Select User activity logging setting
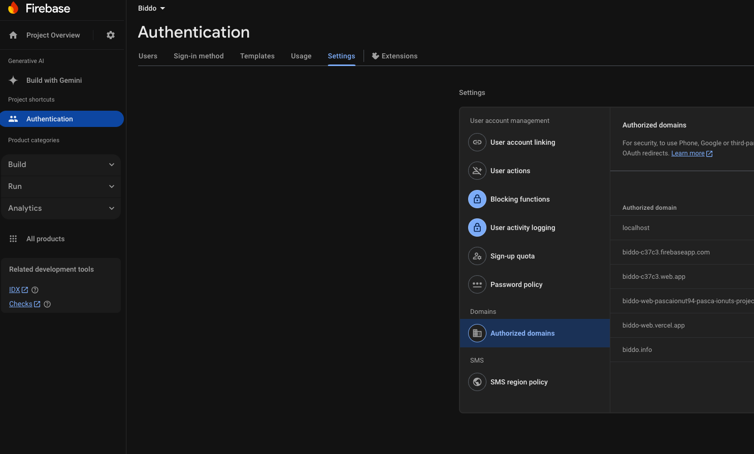 click(535, 228)
